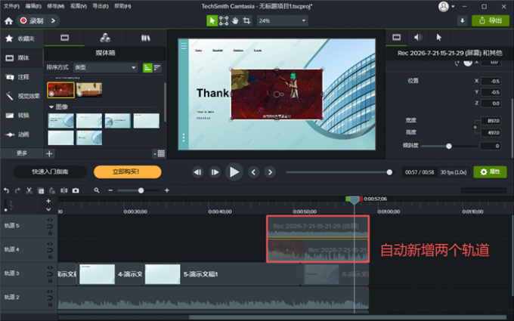This screenshot has width=514, height=321.
Task: Switch to audio properties tab
Action: (418, 37)
